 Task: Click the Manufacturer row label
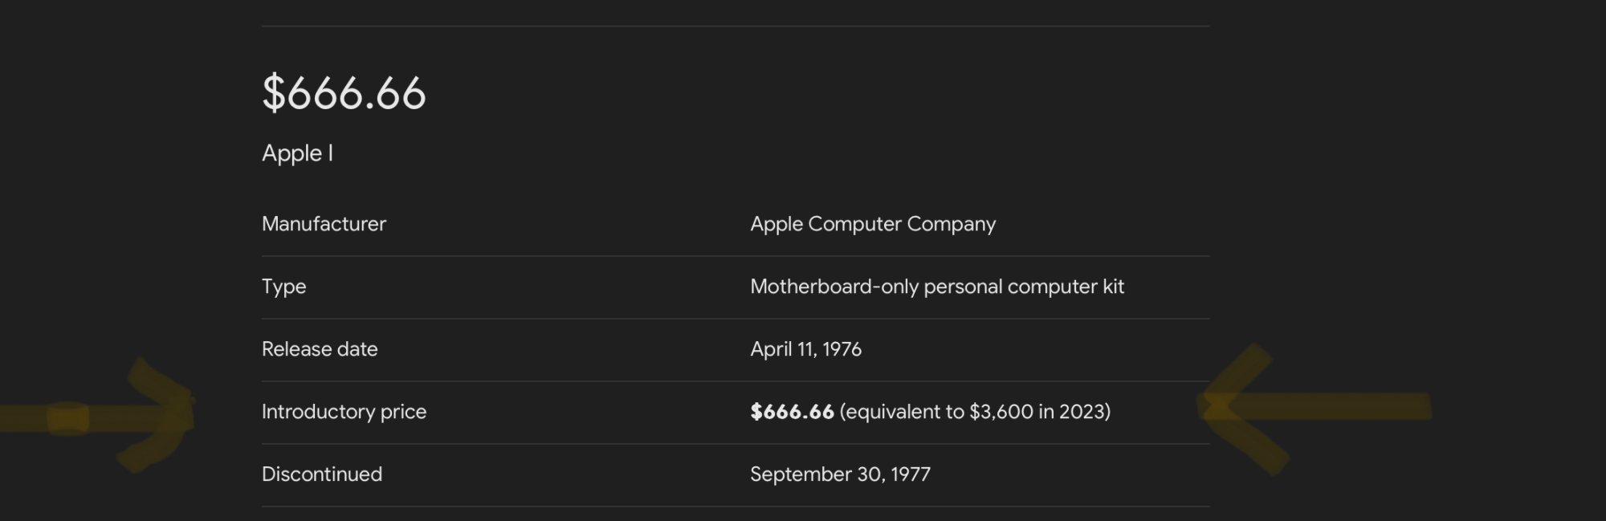(x=324, y=224)
